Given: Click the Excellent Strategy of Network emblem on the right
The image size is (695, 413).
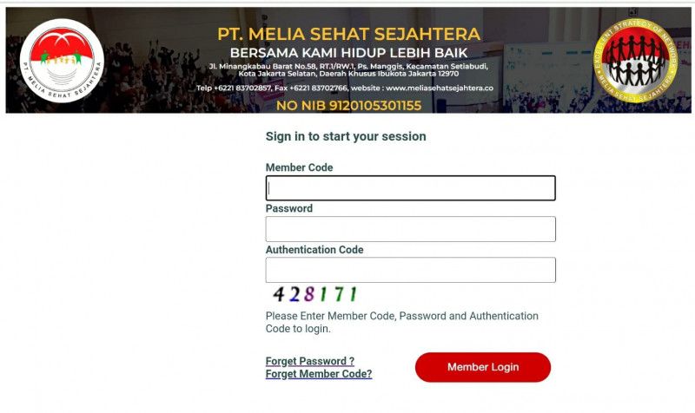Looking at the screenshot, I should pyautogui.click(x=635, y=59).
